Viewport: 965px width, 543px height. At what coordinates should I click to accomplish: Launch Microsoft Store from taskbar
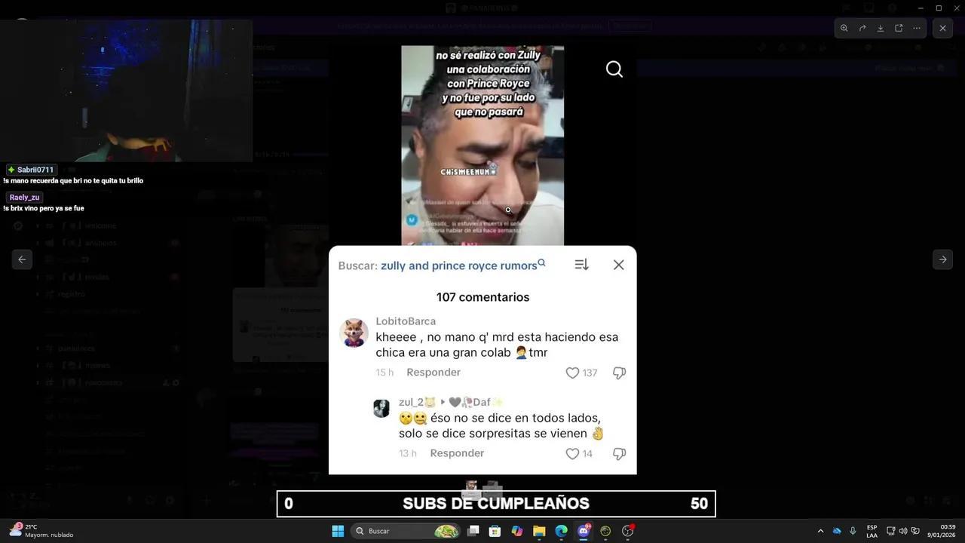[x=495, y=531]
